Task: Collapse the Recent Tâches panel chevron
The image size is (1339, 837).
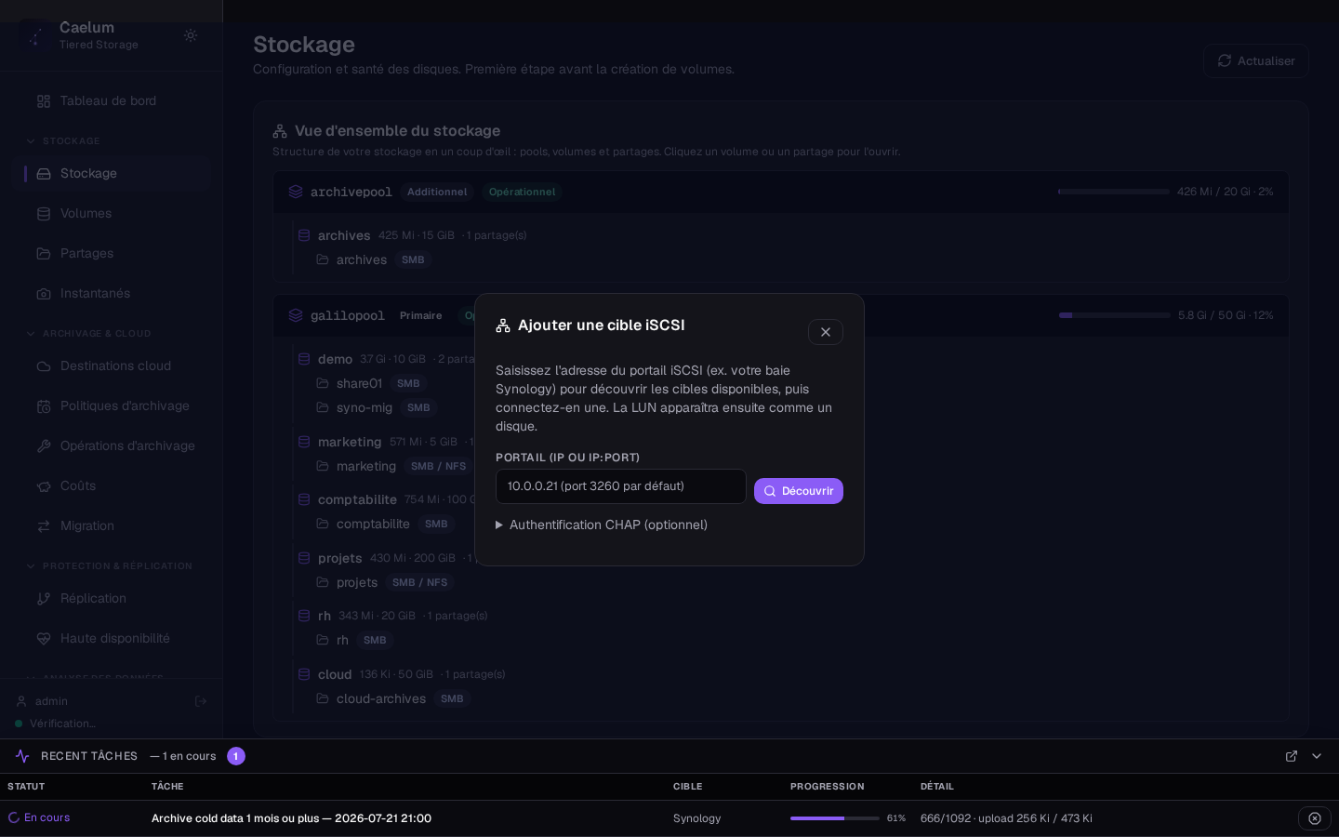Action: coord(1317,756)
